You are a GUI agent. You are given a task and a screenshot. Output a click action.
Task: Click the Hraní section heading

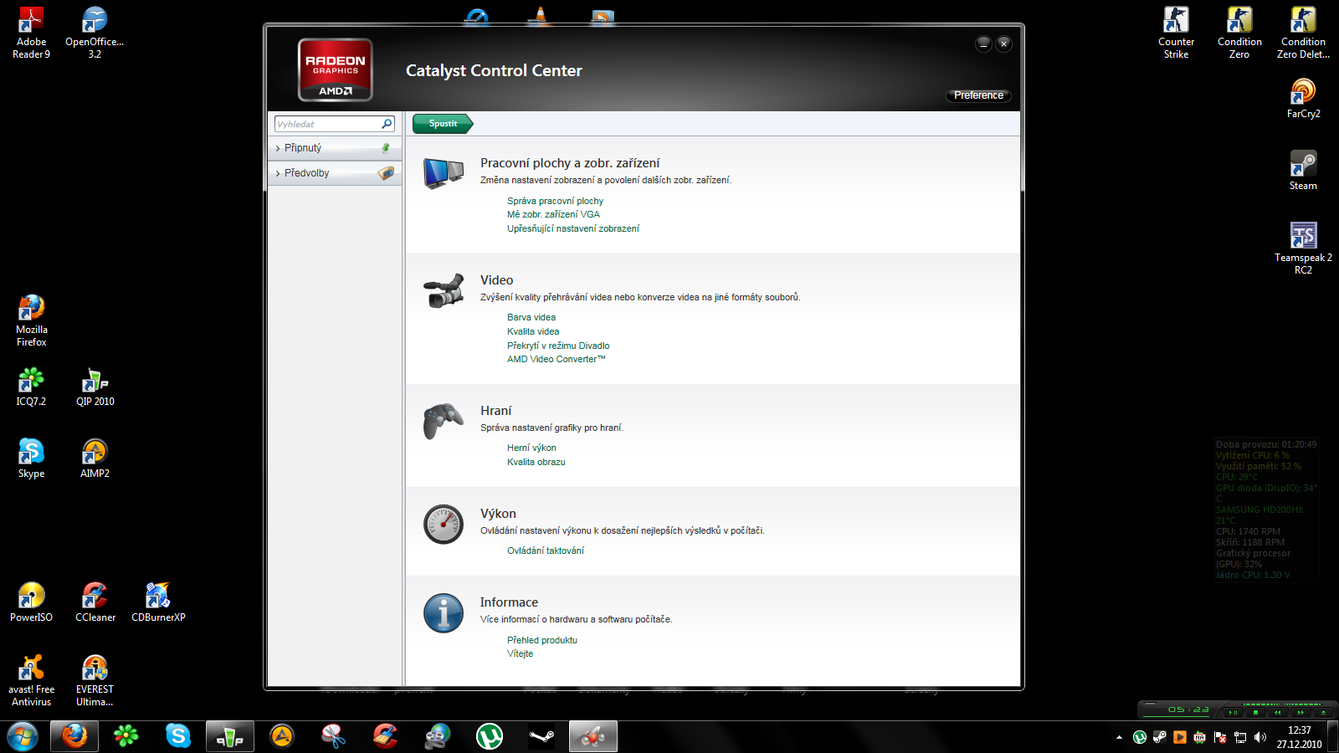click(x=496, y=411)
